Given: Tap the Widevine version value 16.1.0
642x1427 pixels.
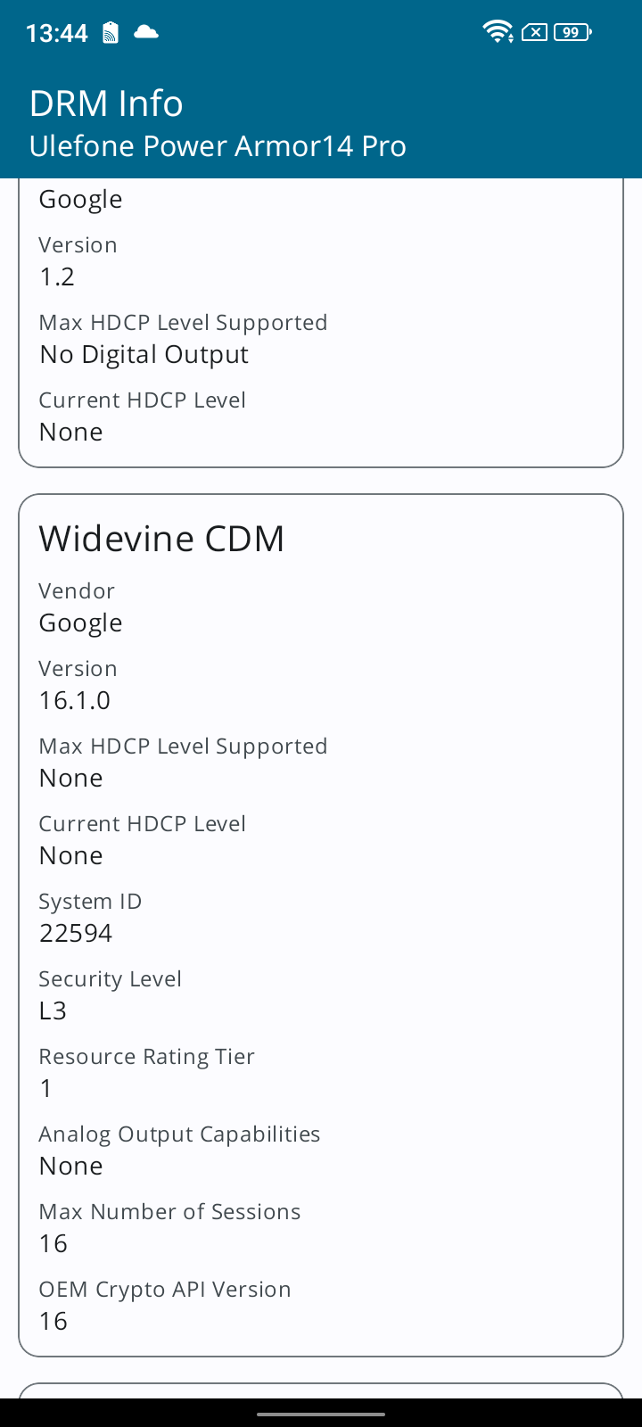Looking at the screenshot, I should coord(75,700).
